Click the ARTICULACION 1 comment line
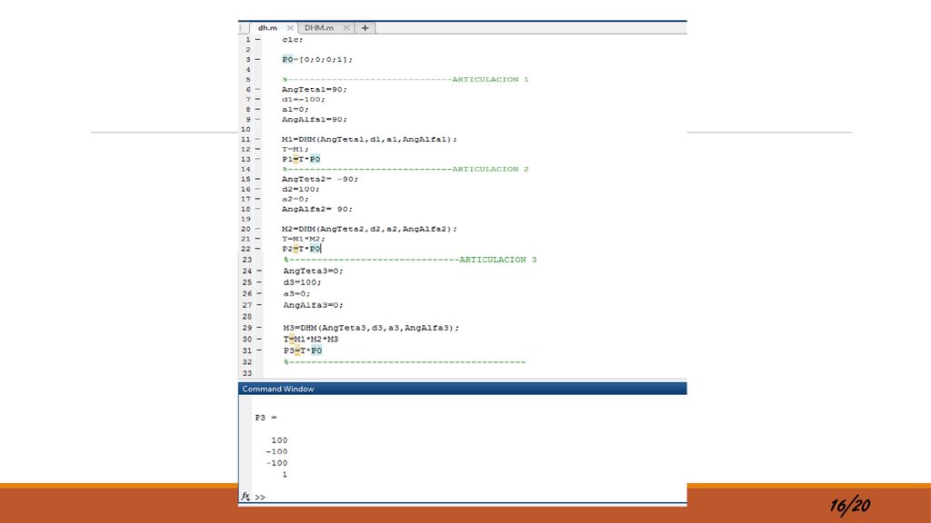Image resolution: width=931 pixels, height=523 pixels. 405,80
